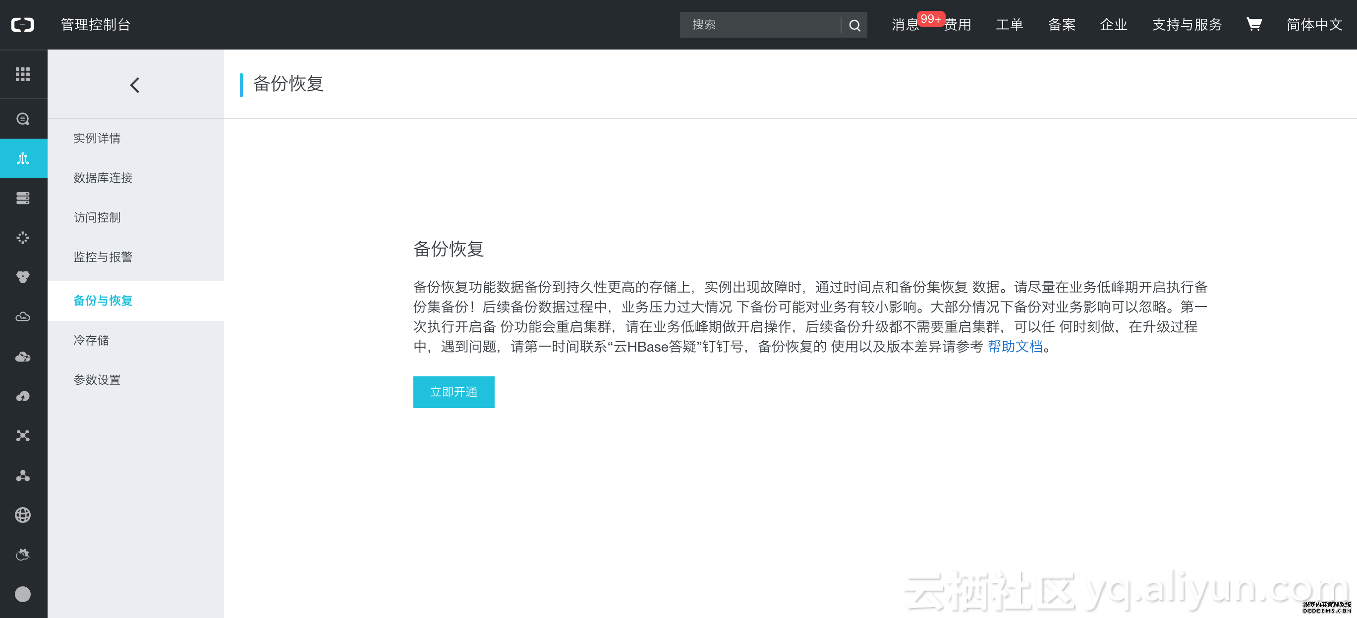Click the 立即开通 button
The width and height of the screenshot is (1357, 618).
(453, 392)
